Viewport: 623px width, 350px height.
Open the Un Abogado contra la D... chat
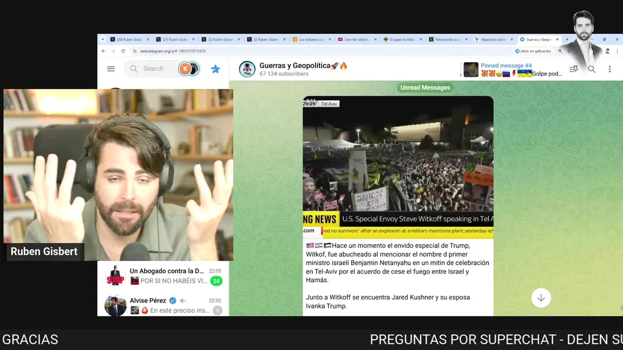point(164,276)
